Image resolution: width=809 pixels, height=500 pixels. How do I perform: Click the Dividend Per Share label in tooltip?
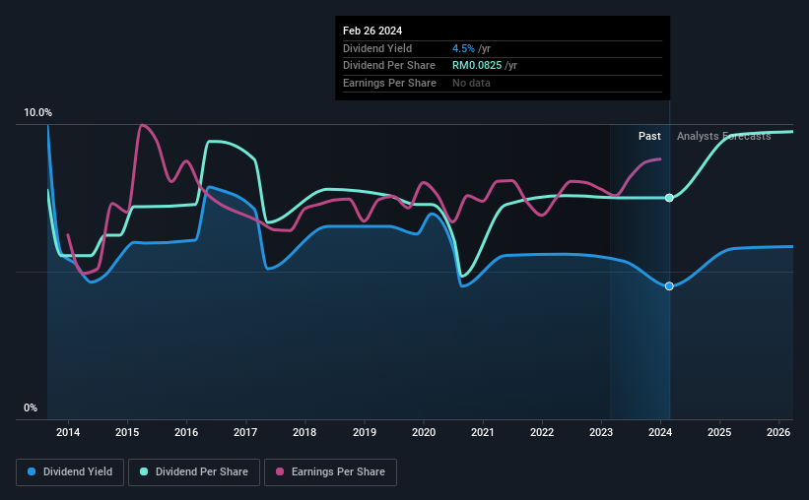pyautogui.click(x=389, y=66)
